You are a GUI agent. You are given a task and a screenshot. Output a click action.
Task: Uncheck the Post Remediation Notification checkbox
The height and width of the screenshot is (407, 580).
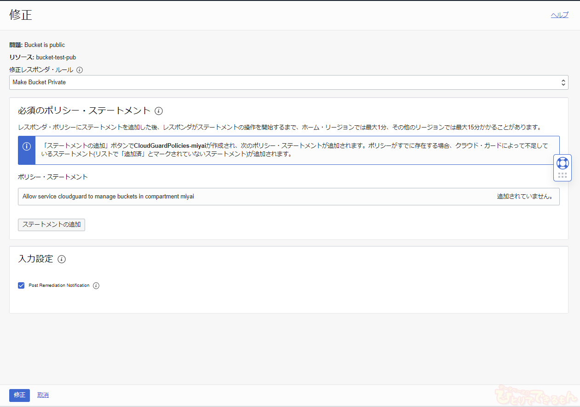(21, 285)
